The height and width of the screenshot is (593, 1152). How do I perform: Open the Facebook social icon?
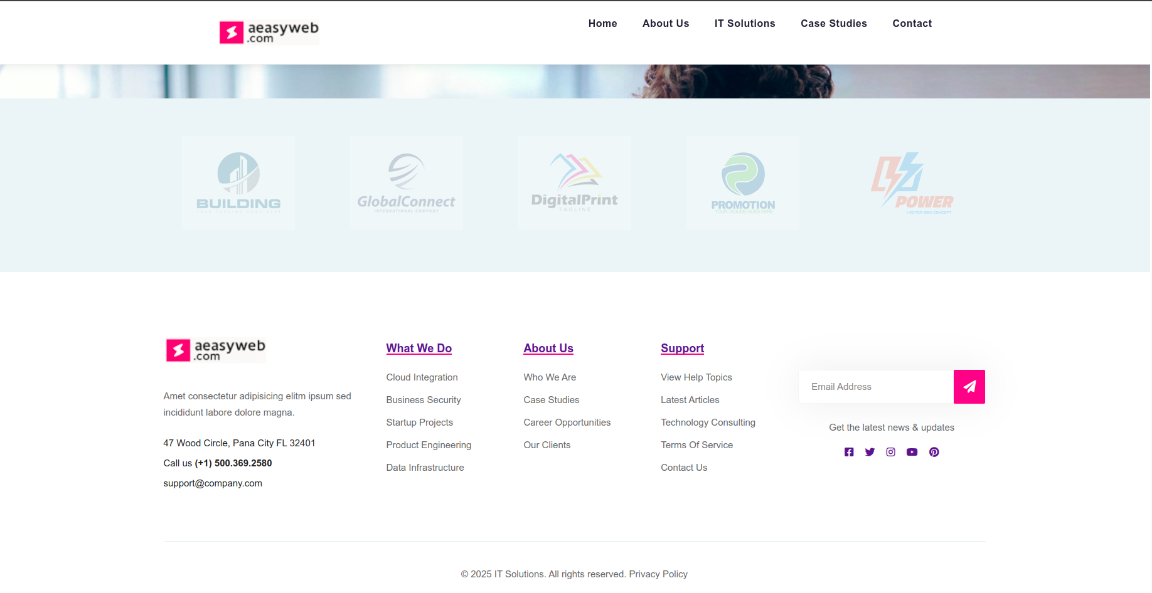pyautogui.click(x=849, y=452)
